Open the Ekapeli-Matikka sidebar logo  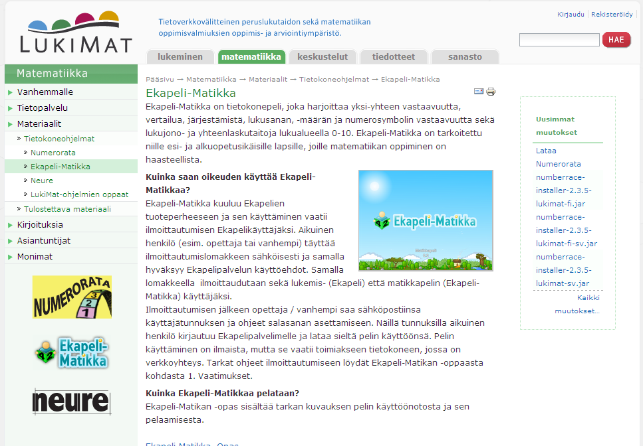pos(72,352)
